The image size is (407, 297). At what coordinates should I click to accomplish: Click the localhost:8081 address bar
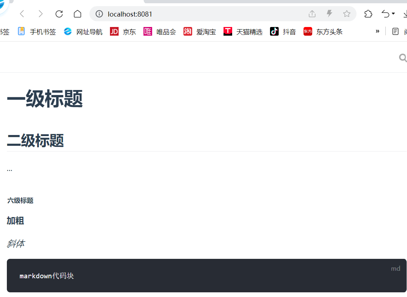[x=130, y=13]
